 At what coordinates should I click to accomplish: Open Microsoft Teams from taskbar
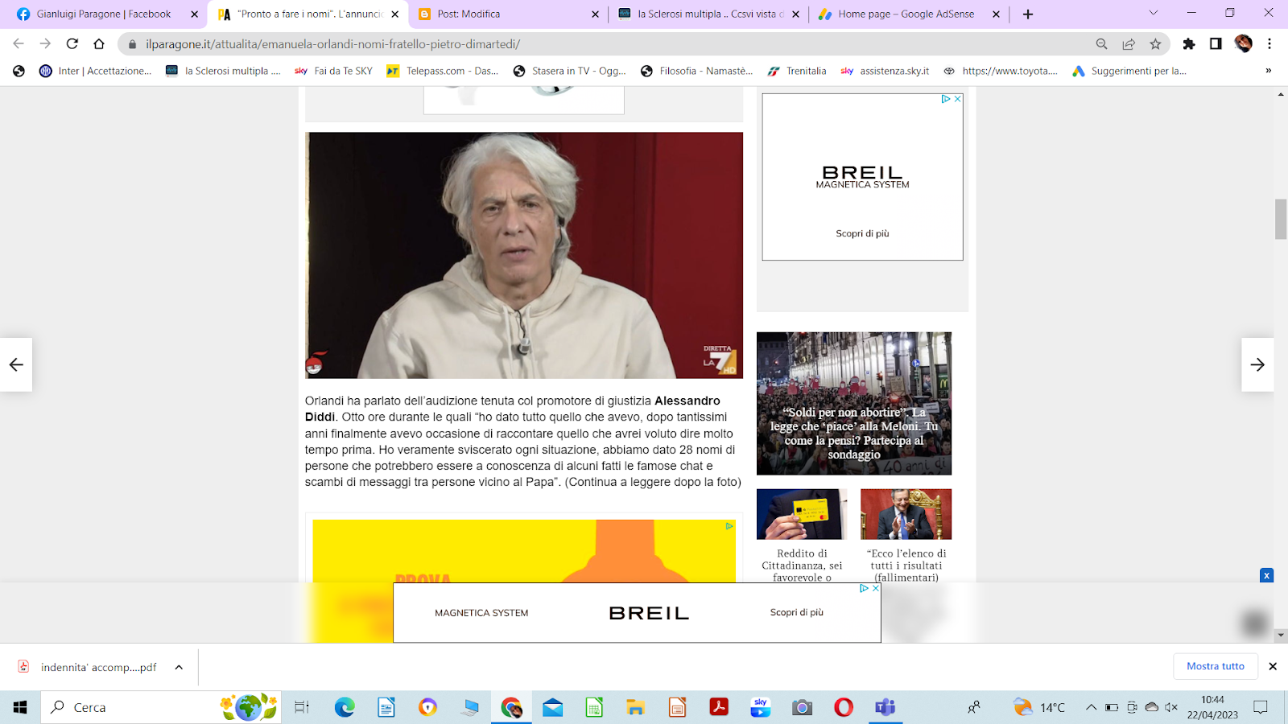(885, 707)
